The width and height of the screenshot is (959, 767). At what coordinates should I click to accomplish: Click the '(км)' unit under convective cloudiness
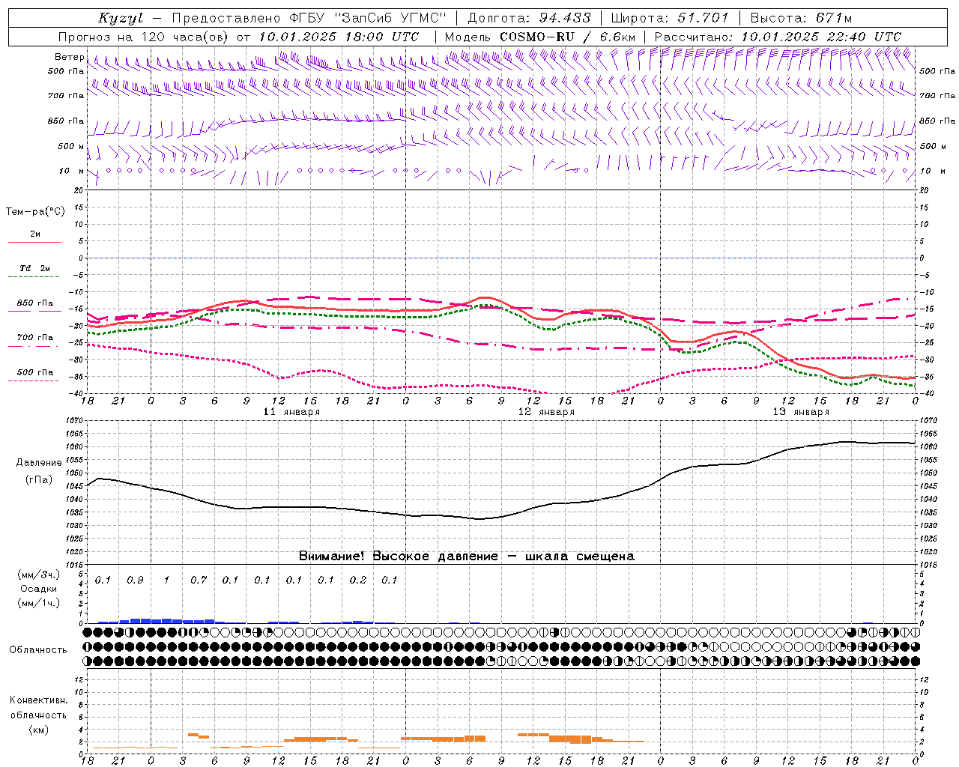tap(38, 729)
